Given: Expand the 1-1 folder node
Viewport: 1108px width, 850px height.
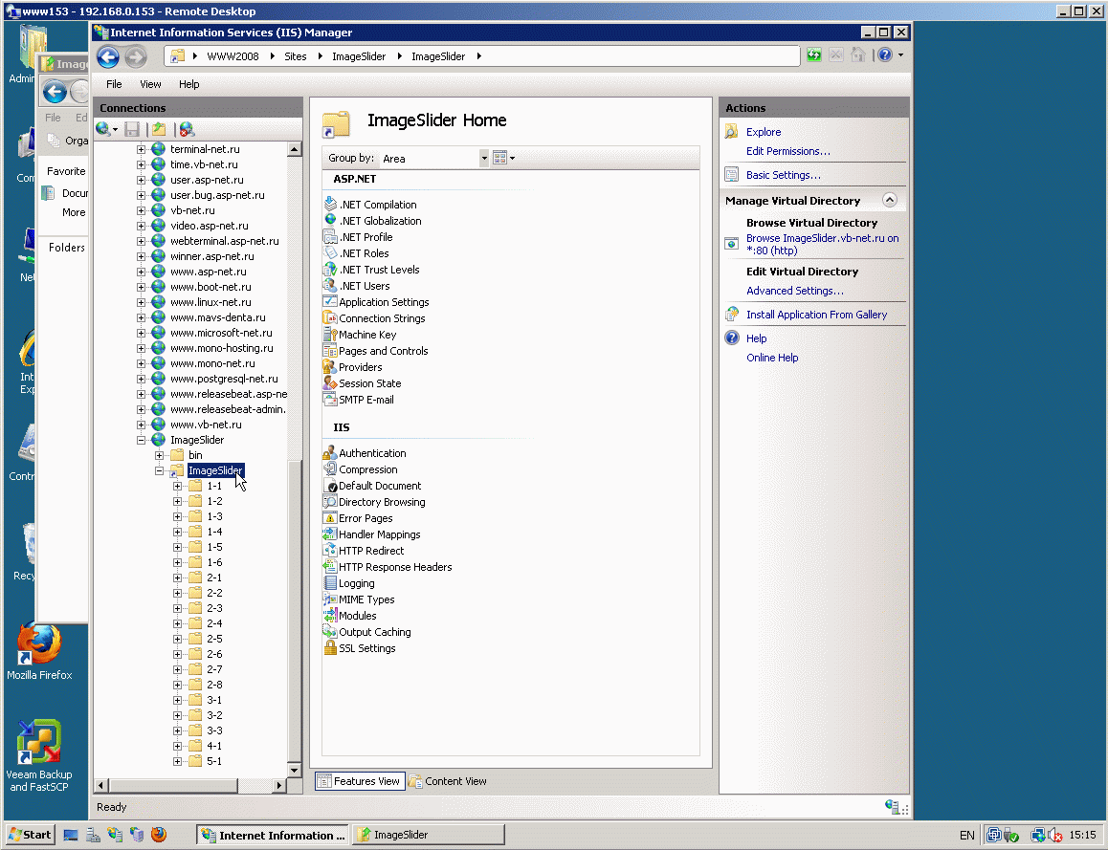Looking at the screenshot, I should (177, 486).
